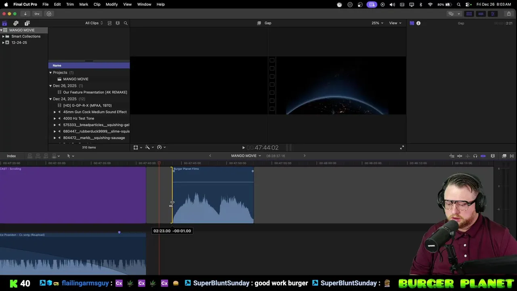Show the Transitions browser
517x291 pixels.
[x=512, y=156]
